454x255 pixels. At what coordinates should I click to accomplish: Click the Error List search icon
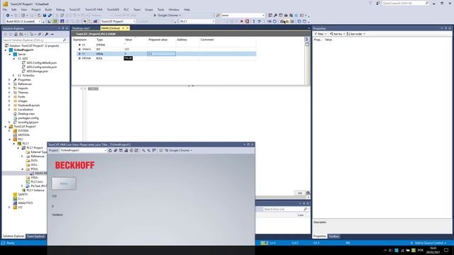[305, 209]
